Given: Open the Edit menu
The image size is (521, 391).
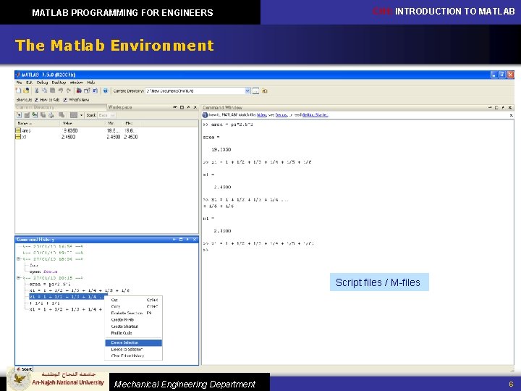Looking at the screenshot, I should (x=29, y=83).
